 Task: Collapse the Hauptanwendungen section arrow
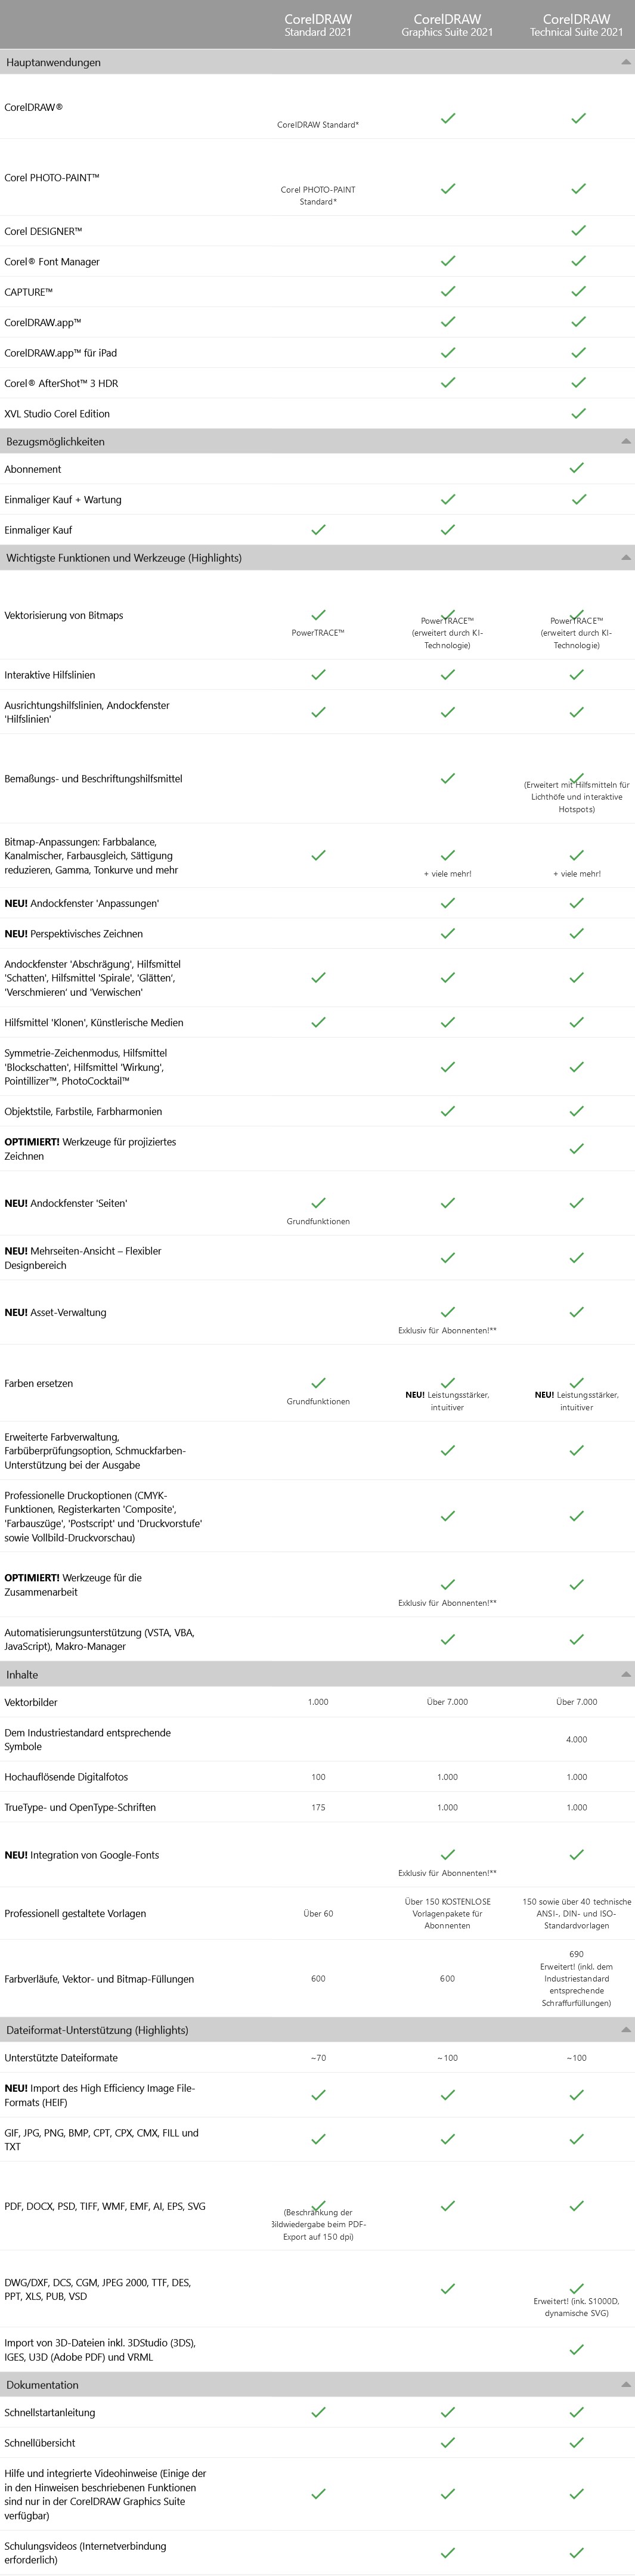point(626,63)
